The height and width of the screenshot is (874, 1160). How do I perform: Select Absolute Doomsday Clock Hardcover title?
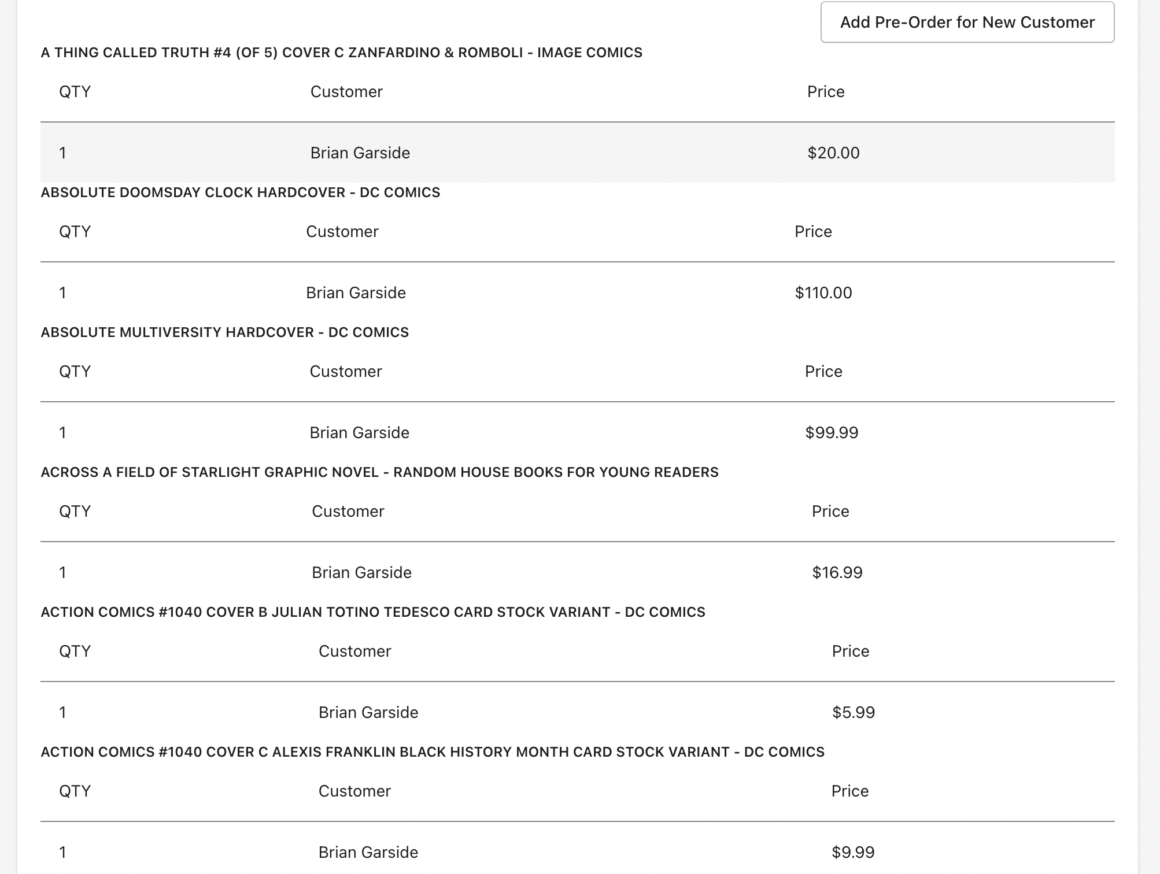tap(241, 192)
